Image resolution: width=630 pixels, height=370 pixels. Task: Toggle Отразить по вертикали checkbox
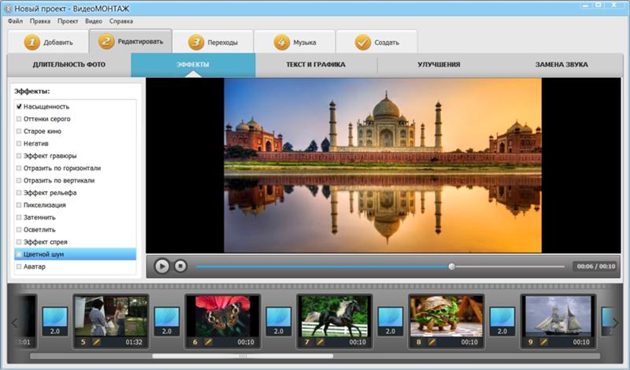click(x=19, y=180)
